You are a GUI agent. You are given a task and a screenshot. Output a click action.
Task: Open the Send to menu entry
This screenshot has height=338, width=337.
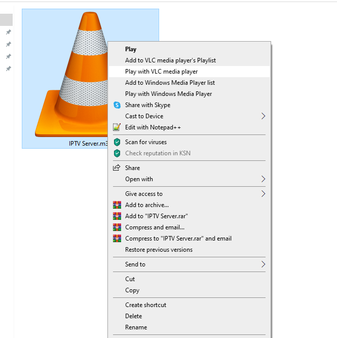click(189, 264)
